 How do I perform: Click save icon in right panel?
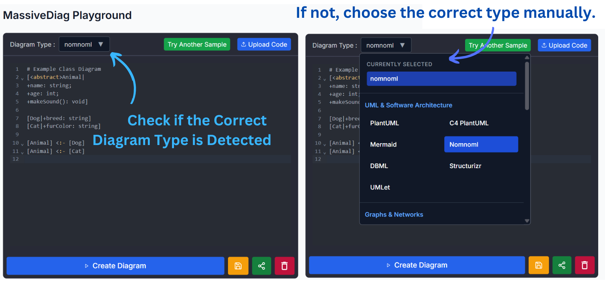click(x=538, y=265)
